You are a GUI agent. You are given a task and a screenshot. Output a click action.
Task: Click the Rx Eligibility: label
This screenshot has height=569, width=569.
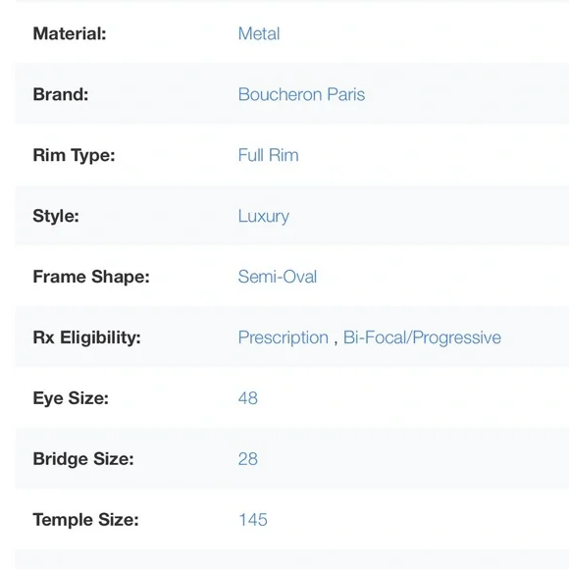[86, 338]
